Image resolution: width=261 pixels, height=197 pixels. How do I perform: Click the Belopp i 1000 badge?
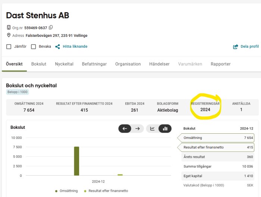(18, 92)
